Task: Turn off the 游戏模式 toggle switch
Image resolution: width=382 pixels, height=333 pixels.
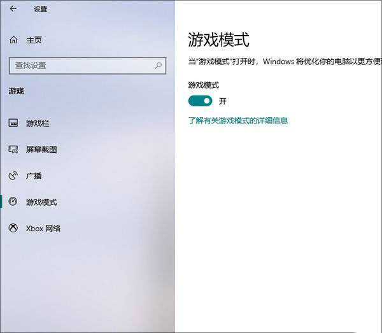Action: click(201, 101)
